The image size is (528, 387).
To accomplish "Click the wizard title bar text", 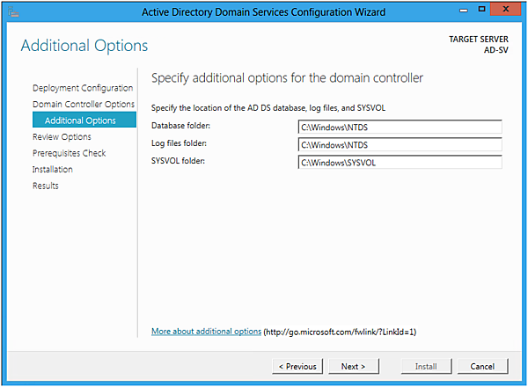I will pyautogui.click(x=264, y=11).
